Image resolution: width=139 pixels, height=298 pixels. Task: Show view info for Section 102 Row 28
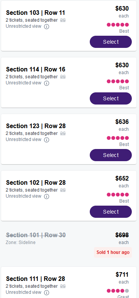click(x=47, y=197)
